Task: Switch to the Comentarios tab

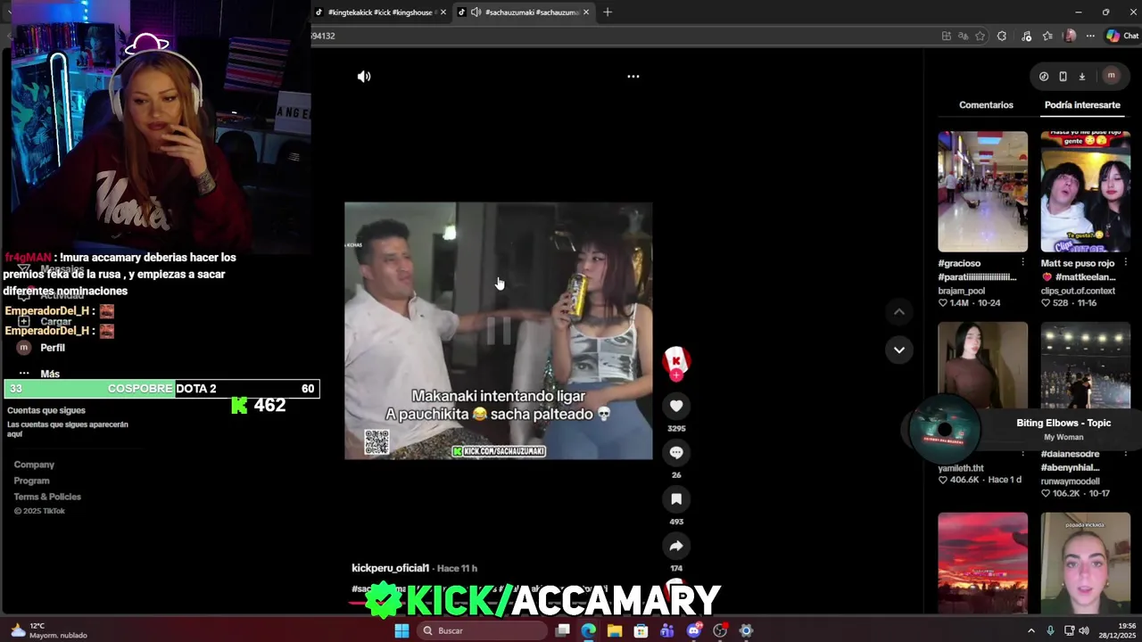Action: [986, 105]
